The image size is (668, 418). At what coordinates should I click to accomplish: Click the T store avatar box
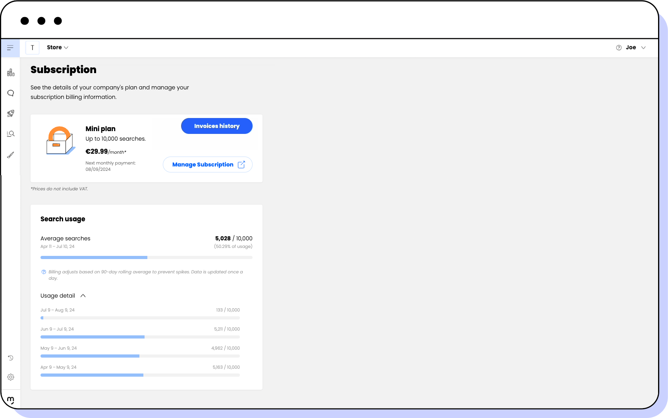pos(33,48)
